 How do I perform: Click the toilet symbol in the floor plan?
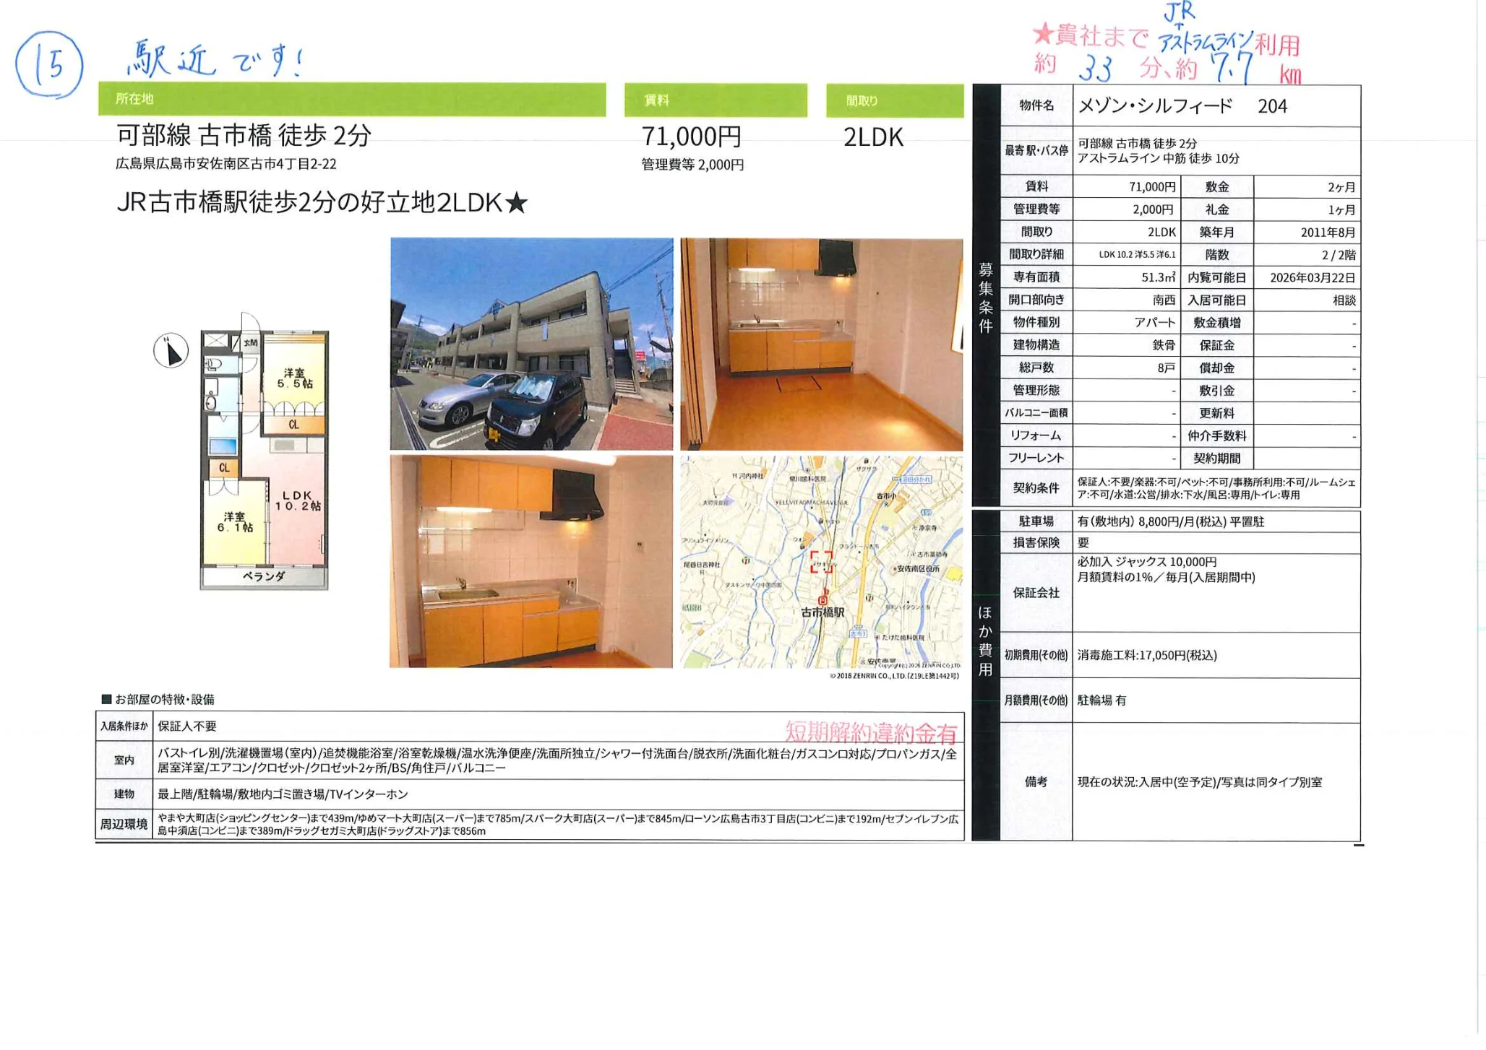pyautogui.click(x=214, y=363)
